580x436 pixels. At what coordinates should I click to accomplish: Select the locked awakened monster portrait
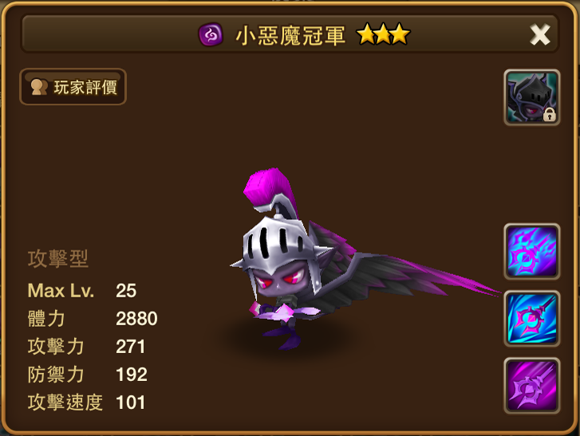tap(532, 97)
